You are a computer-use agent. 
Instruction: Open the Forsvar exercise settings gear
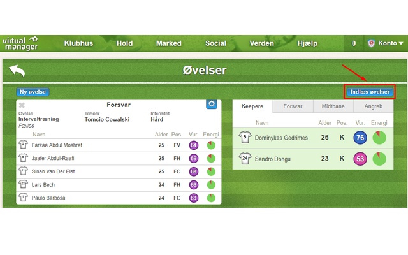click(212, 105)
